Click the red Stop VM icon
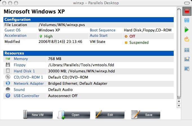The width and height of the screenshot is (192, 126). (187, 11)
